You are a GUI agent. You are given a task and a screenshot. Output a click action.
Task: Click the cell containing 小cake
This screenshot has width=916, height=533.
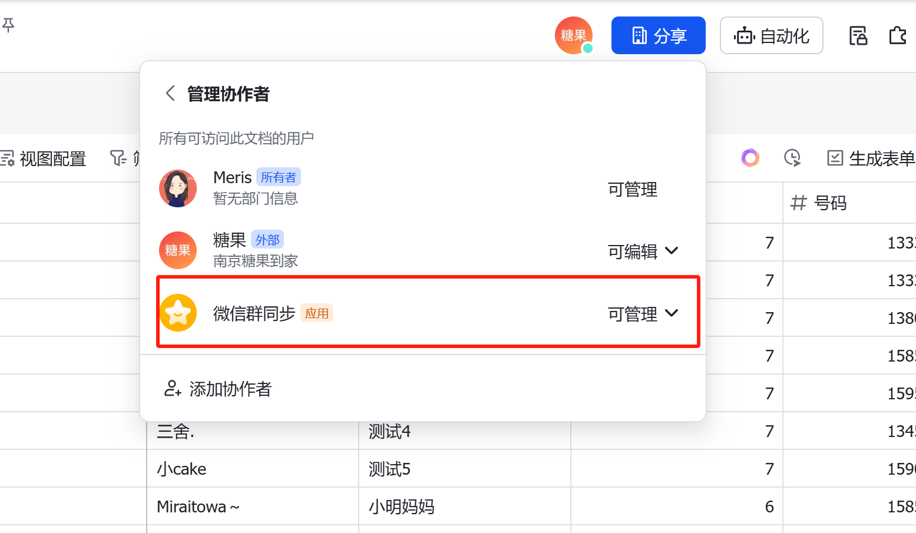click(181, 469)
